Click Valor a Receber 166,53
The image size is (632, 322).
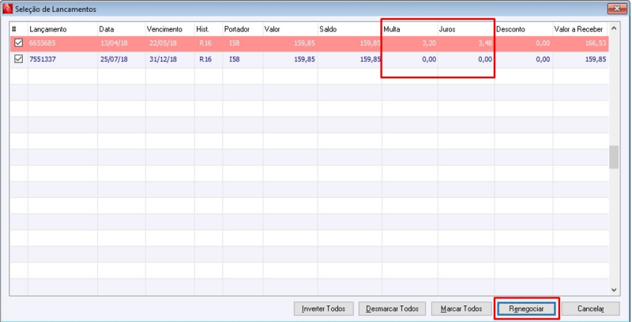[596, 43]
